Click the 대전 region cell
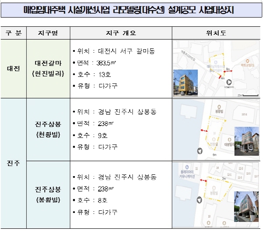The height and width of the screenshot is (231, 263). click(x=13, y=69)
